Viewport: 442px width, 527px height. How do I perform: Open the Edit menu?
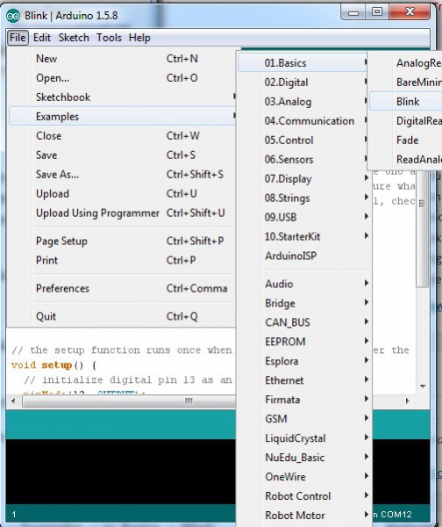click(42, 38)
